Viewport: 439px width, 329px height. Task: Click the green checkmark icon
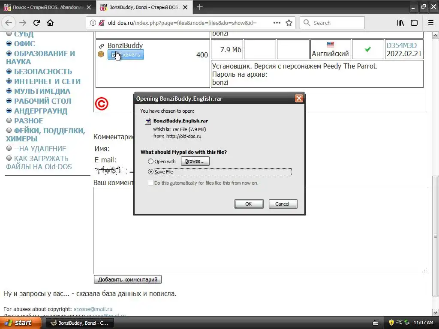pos(367,49)
